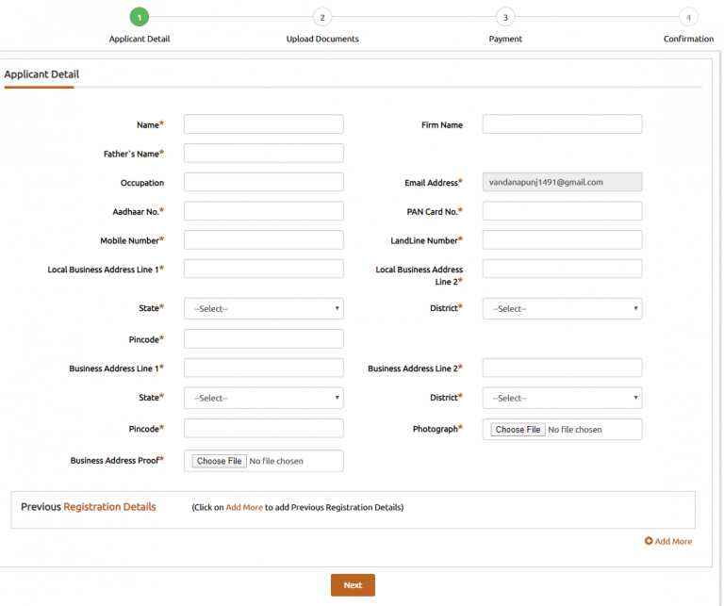Screen dimensions: 724x606
Task: Open the first District dropdown
Action: coord(562,309)
